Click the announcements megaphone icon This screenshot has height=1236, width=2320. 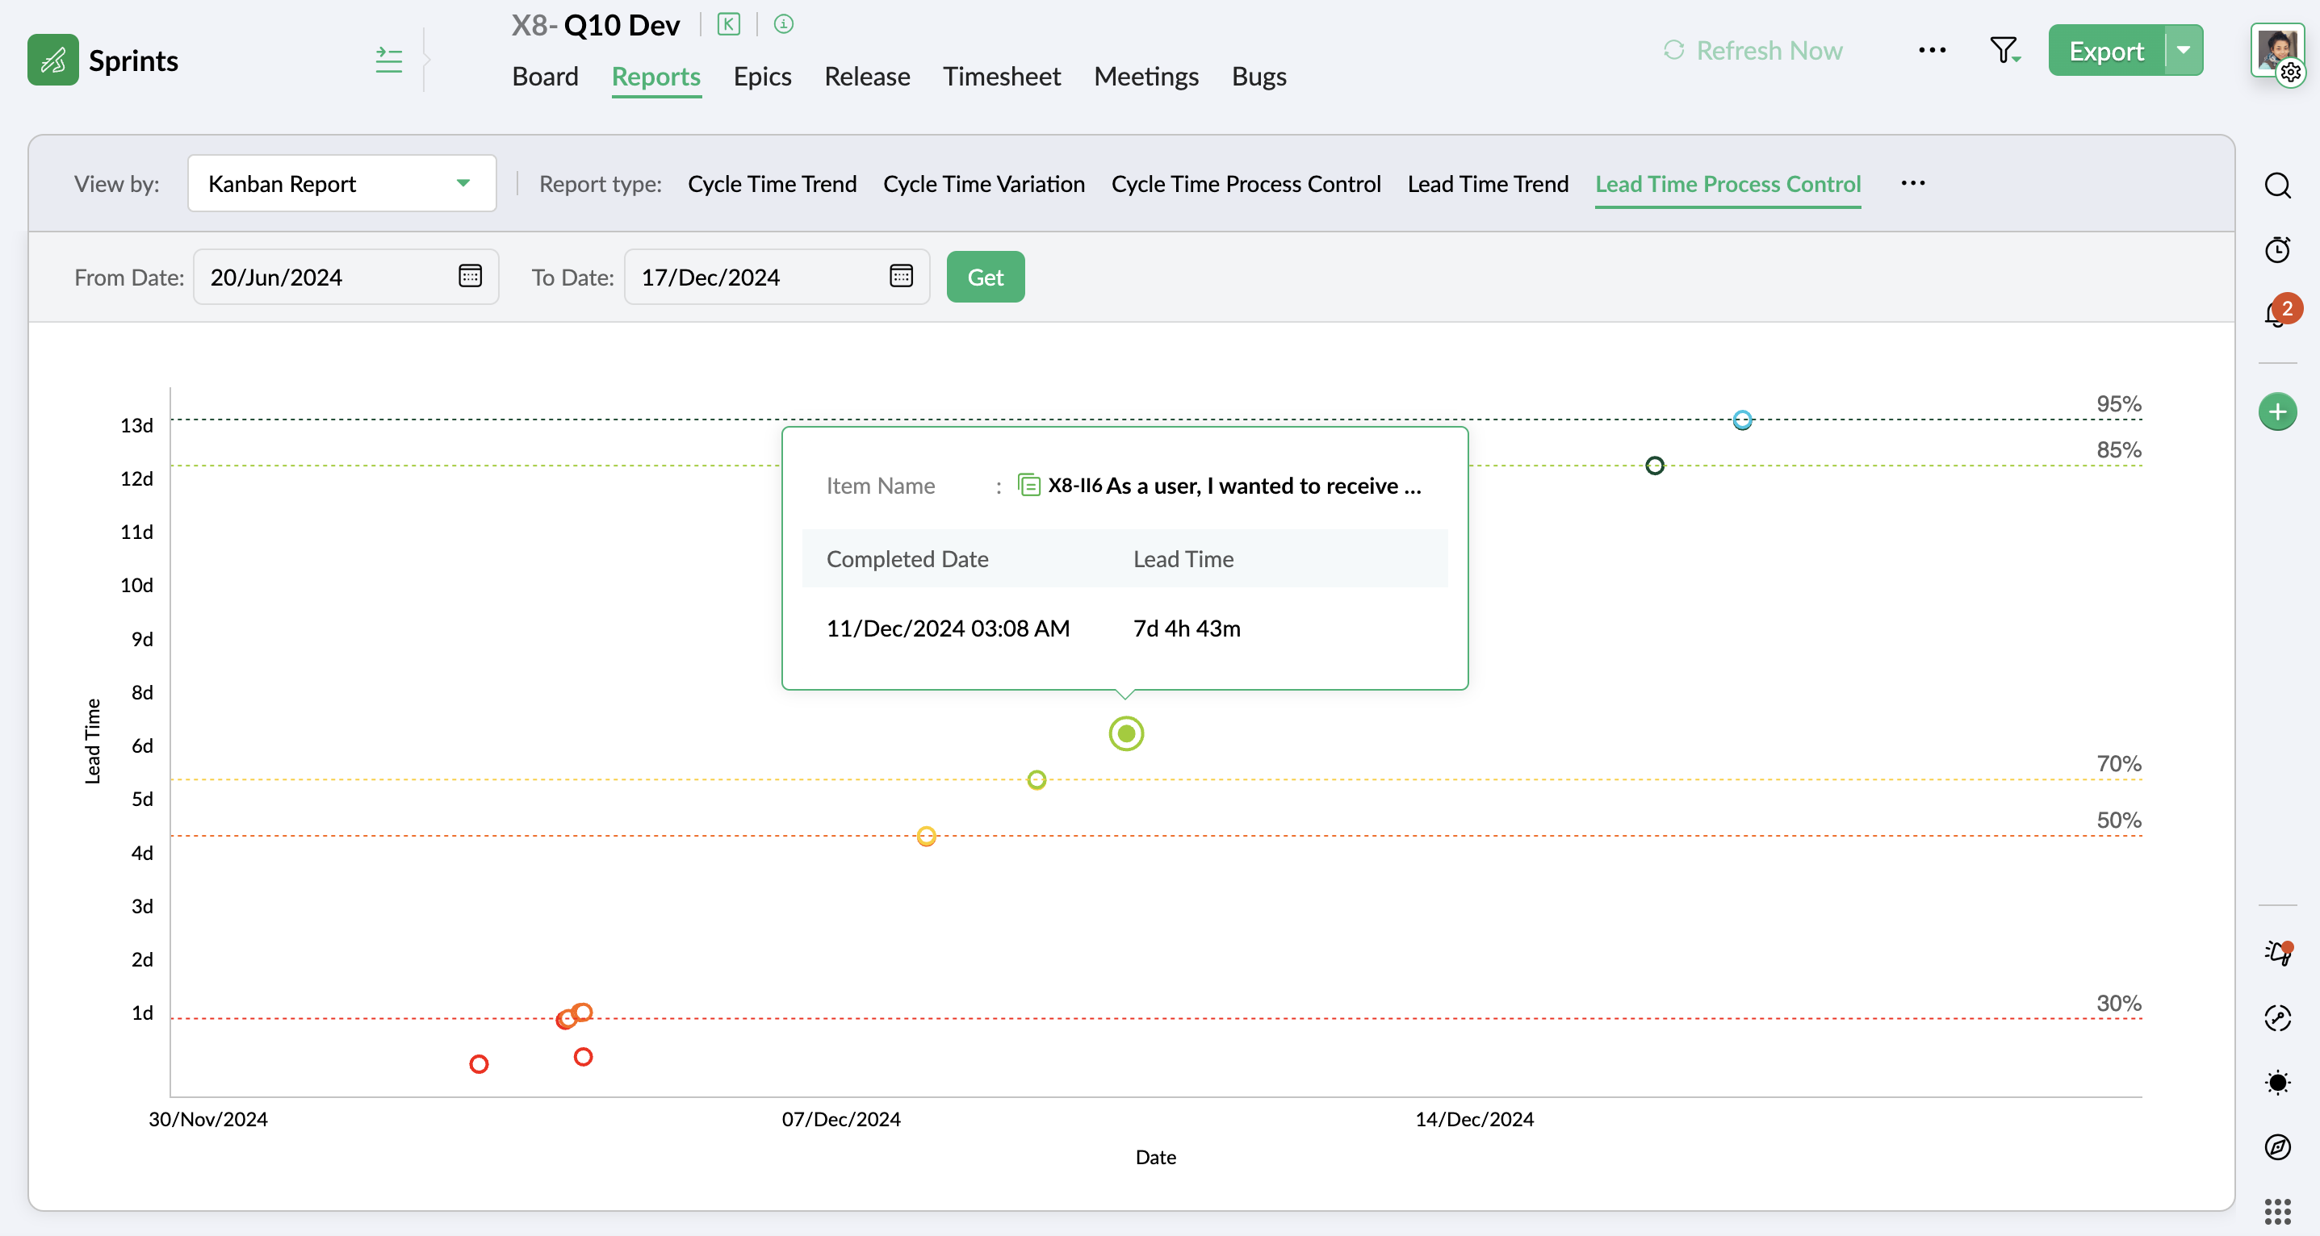tap(2276, 953)
